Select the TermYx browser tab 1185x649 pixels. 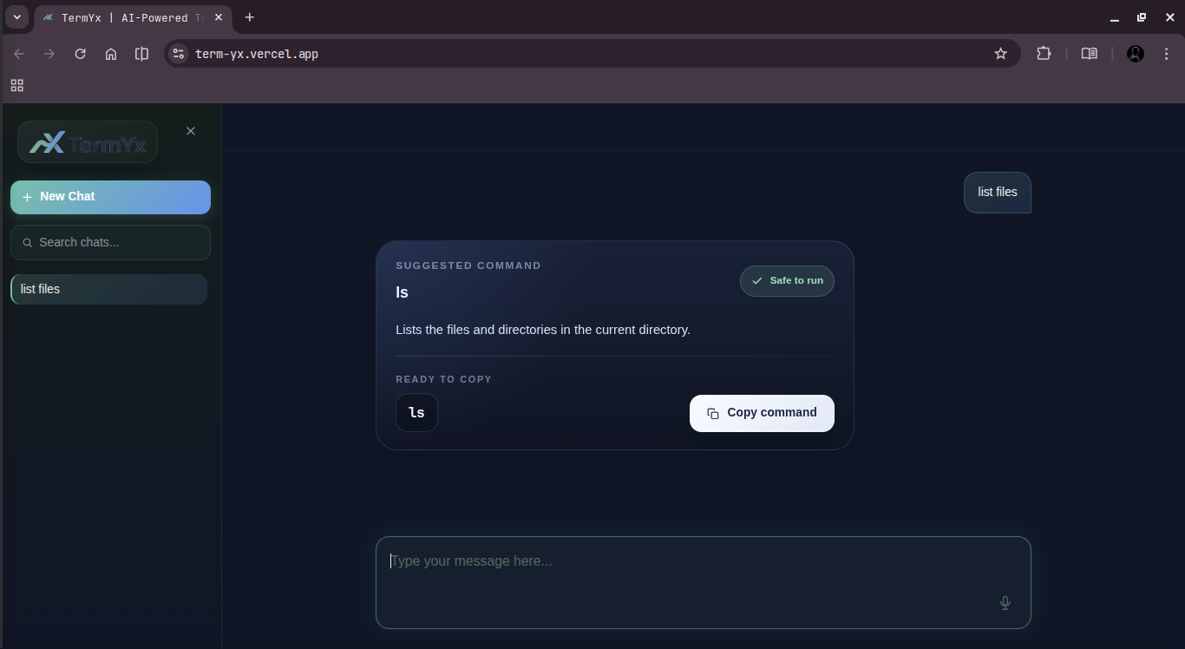(132, 17)
